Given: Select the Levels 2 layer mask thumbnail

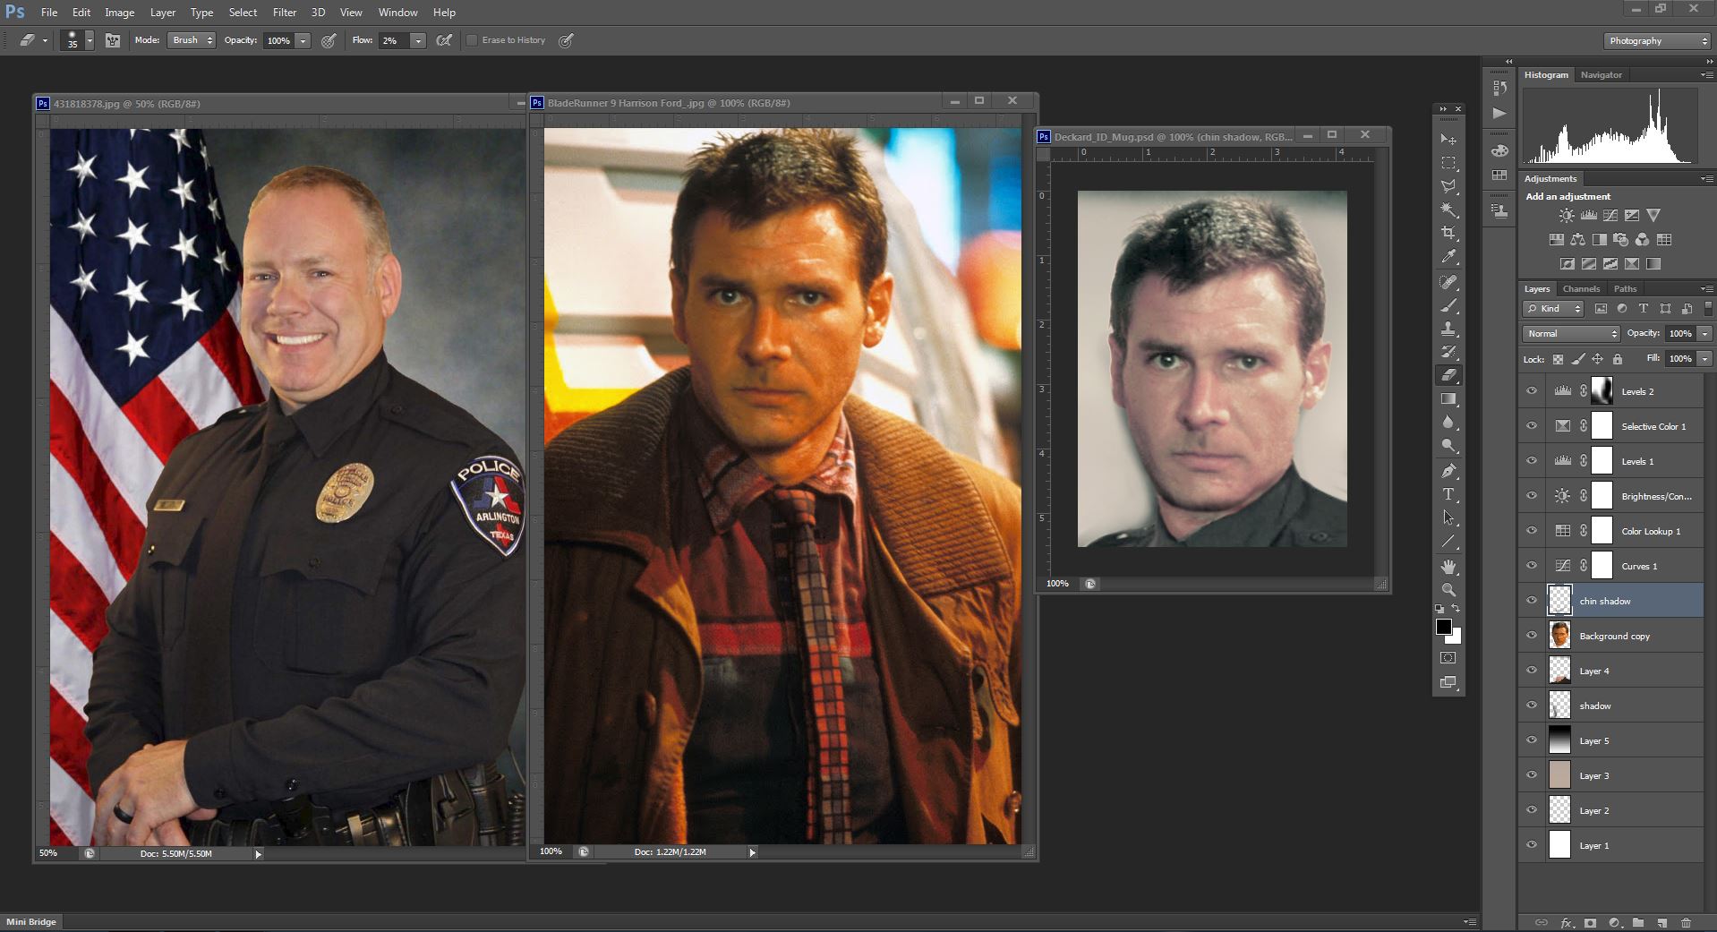Looking at the screenshot, I should point(1602,391).
